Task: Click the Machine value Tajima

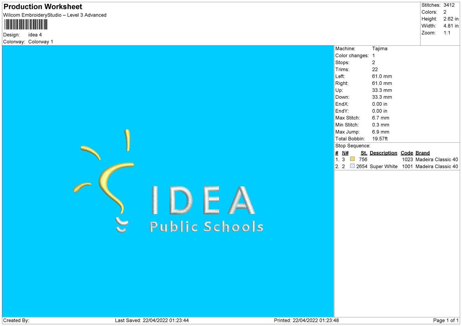Action: [380, 49]
